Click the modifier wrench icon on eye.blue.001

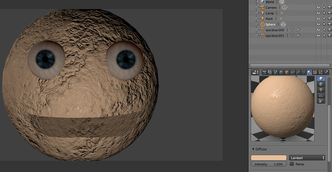pyautogui.click(x=298, y=36)
